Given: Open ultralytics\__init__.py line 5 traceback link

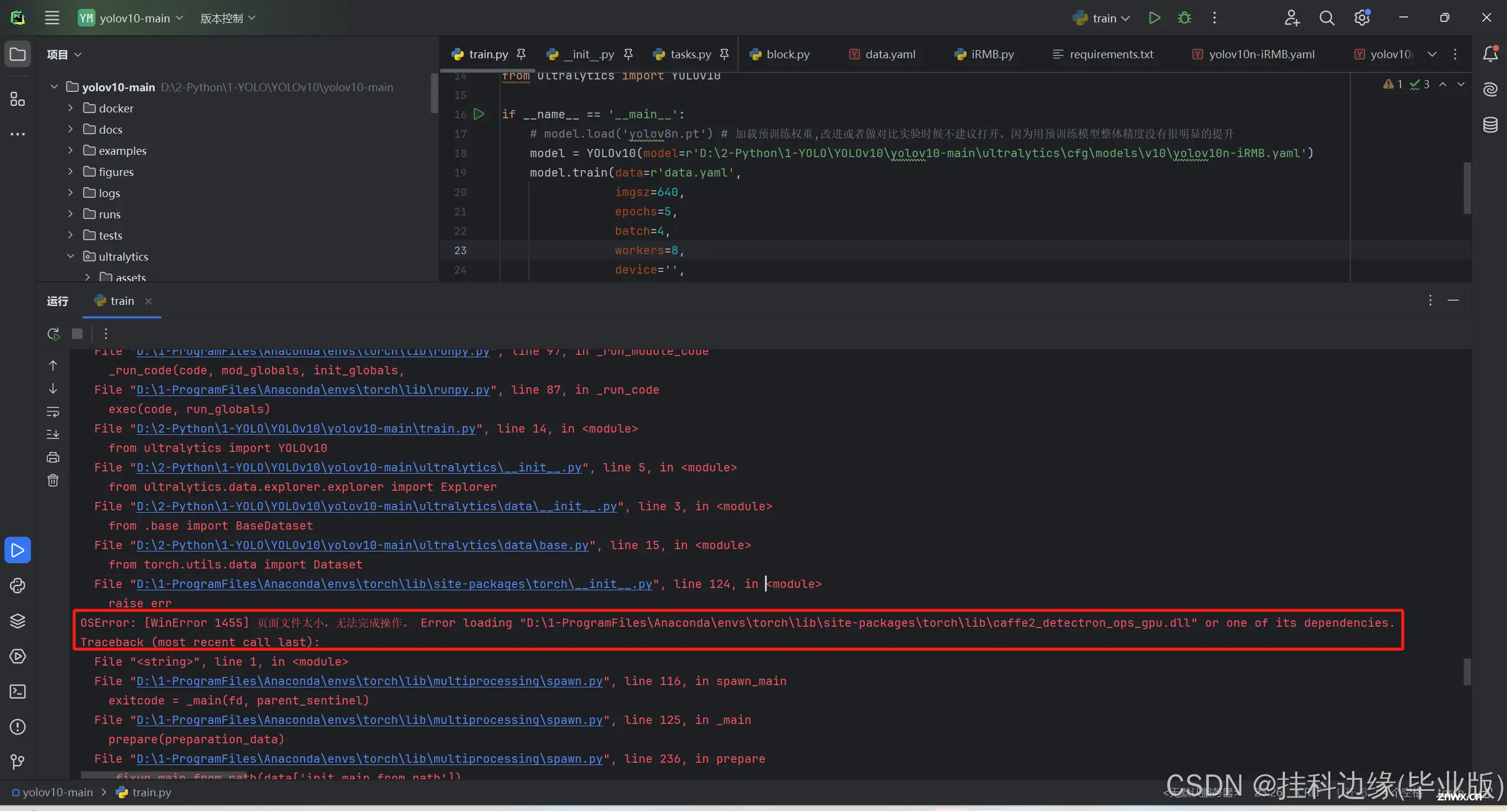Looking at the screenshot, I should tap(359, 467).
